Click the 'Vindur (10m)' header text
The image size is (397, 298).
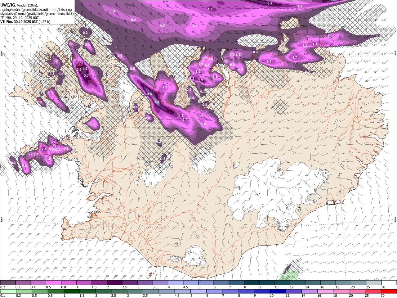tap(27, 5)
